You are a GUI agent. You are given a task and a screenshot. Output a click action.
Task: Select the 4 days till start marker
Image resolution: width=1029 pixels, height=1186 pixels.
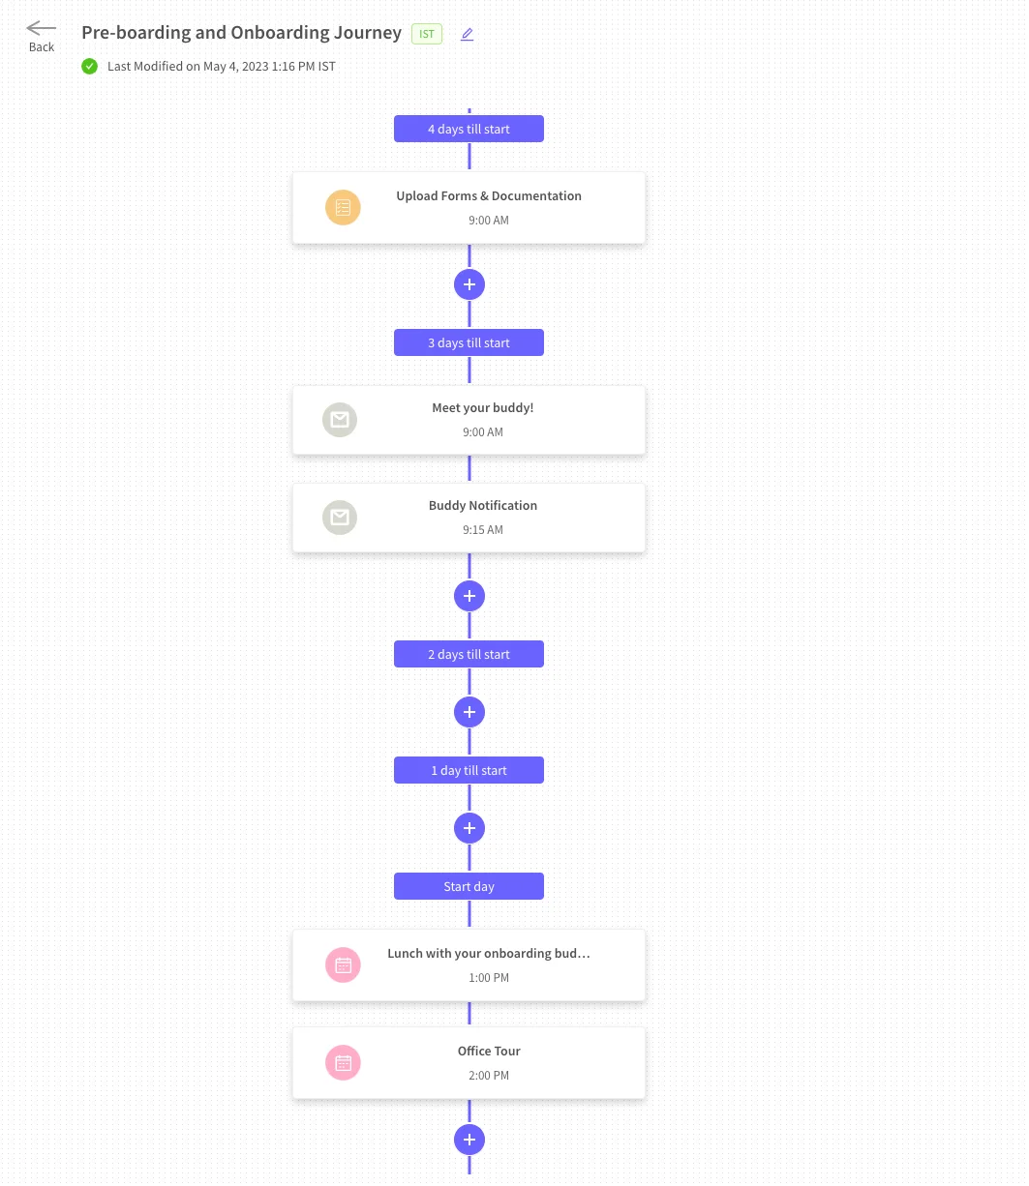point(469,129)
